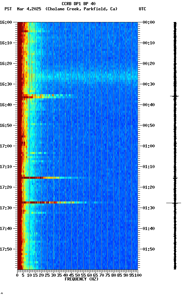Click the 20 Hz frequency axis label
190x297 pixels.
coord(41,275)
